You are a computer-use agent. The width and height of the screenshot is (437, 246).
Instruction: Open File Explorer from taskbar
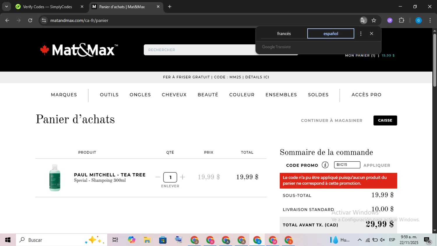(x=147, y=240)
